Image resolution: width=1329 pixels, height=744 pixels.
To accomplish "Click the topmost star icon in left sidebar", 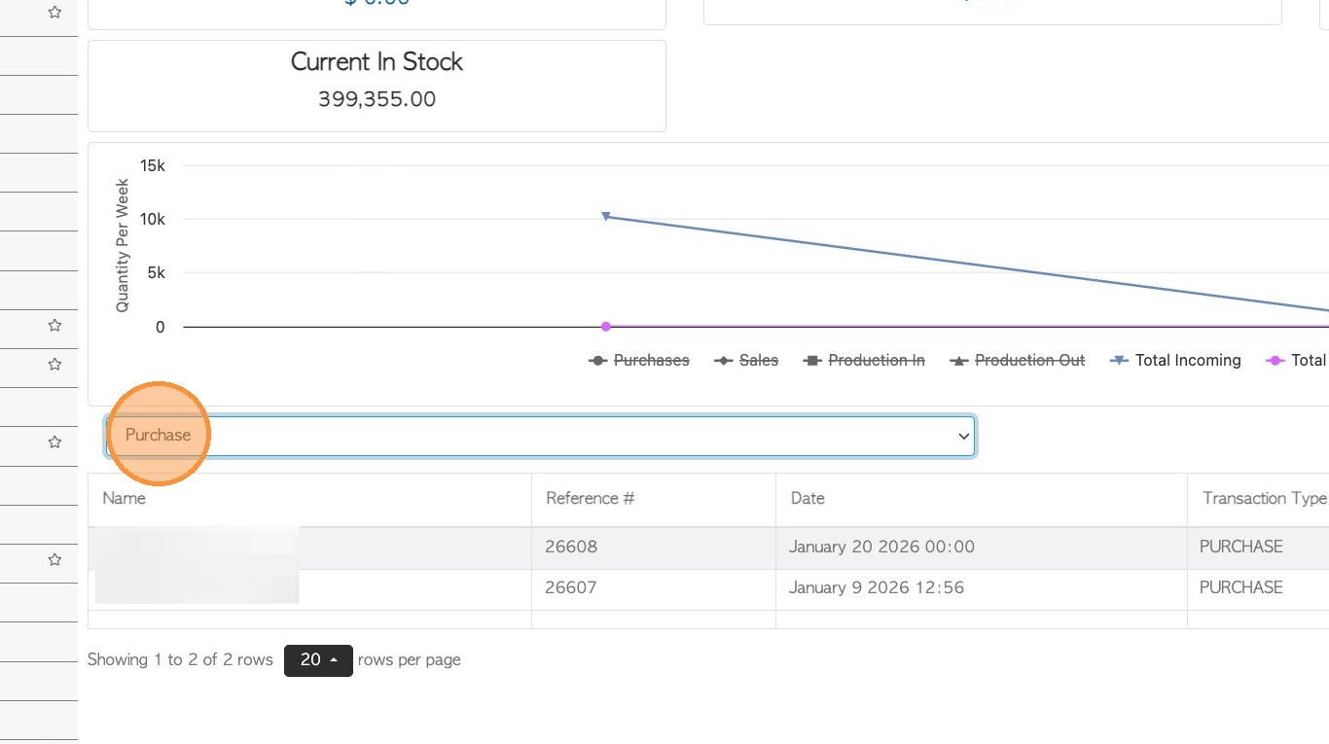I will (54, 13).
